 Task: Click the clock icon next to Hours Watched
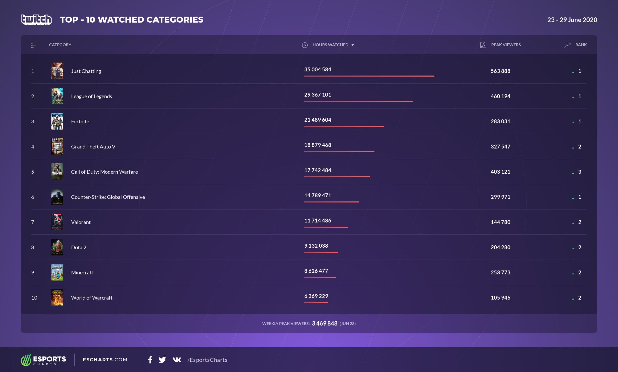[305, 45]
